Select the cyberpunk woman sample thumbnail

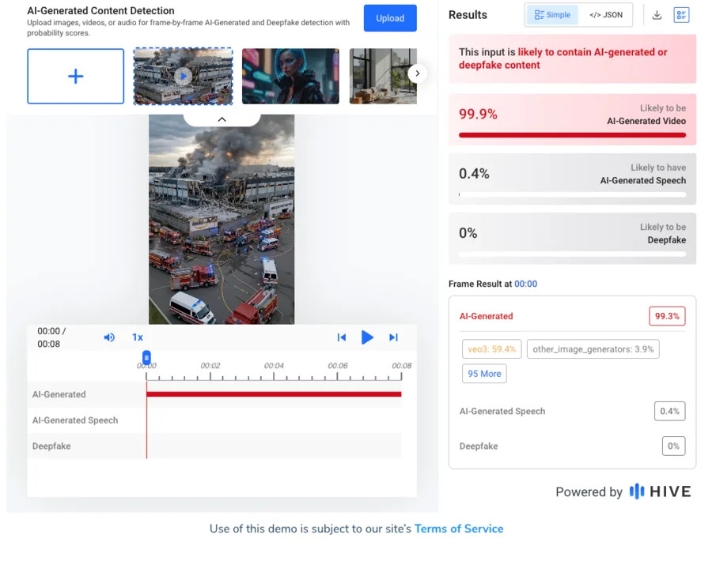pyautogui.click(x=290, y=76)
